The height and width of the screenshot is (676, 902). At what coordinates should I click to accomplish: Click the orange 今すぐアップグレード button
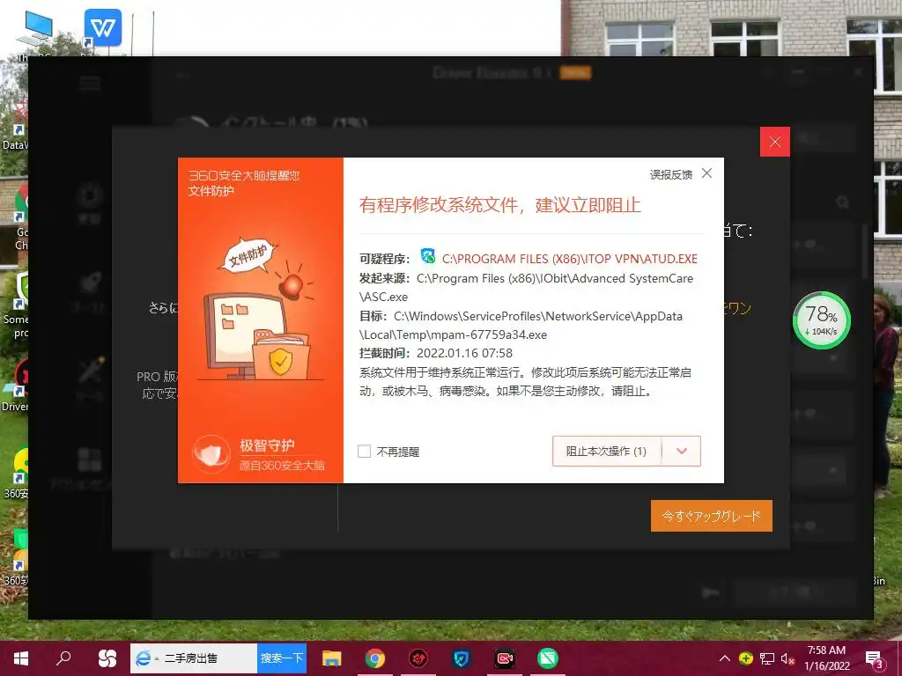712,516
